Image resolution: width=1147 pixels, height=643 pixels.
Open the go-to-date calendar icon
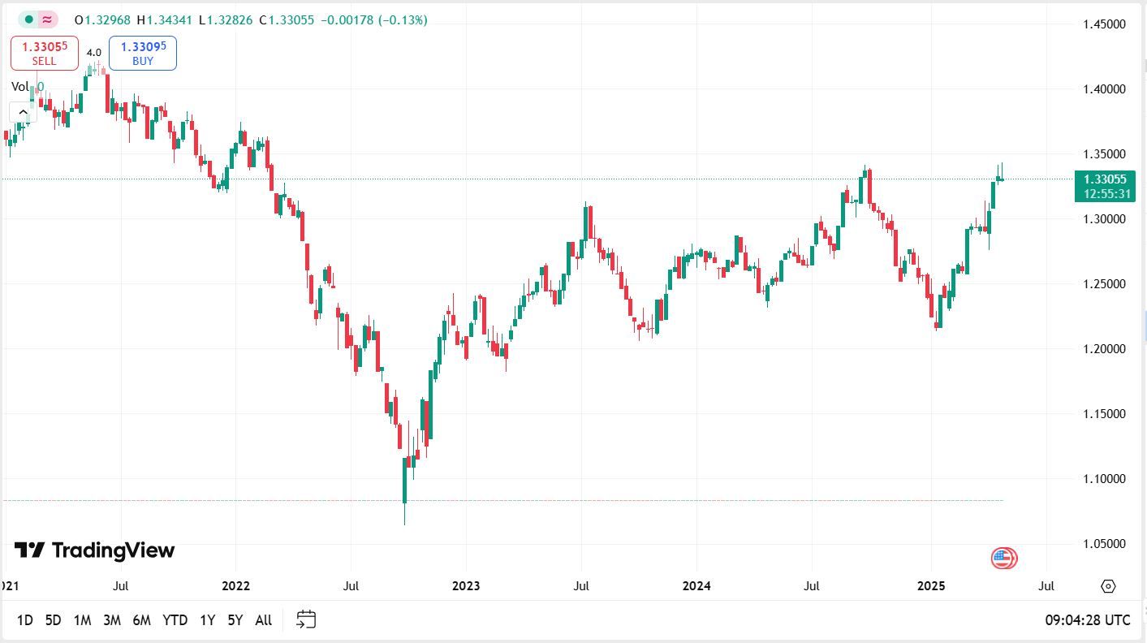[x=305, y=619]
